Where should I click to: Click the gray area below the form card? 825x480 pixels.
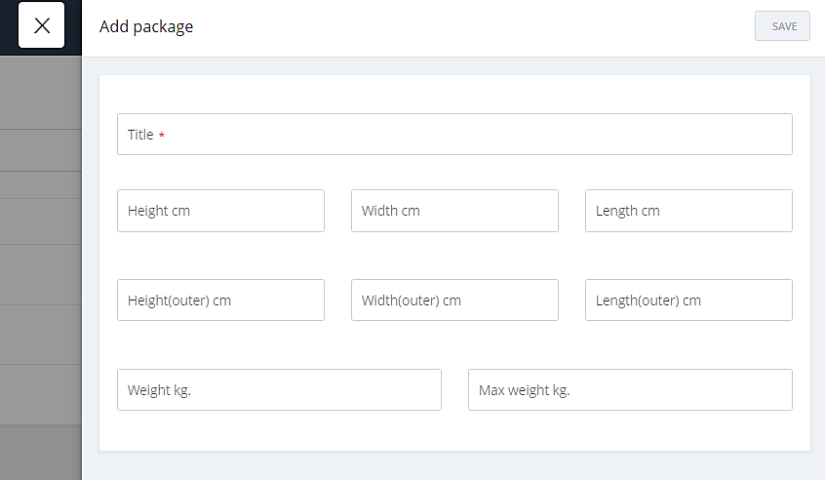(454, 464)
